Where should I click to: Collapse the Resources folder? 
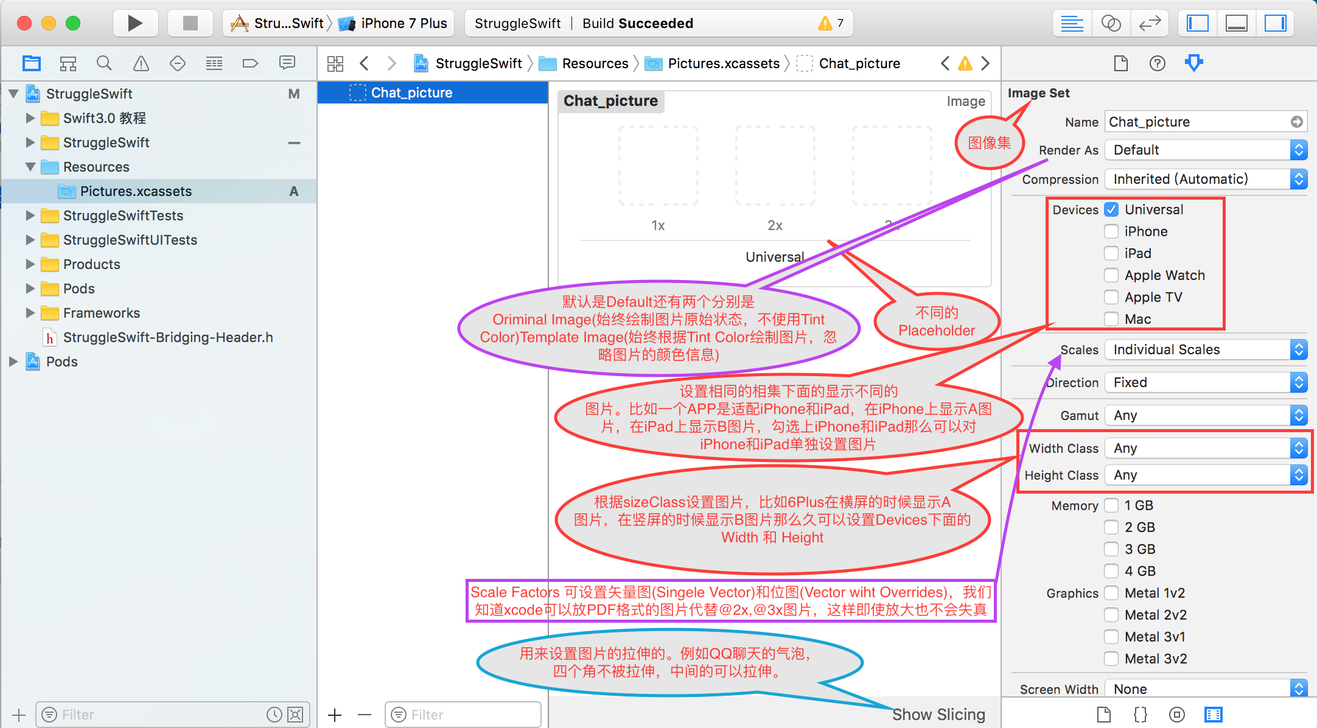(x=30, y=167)
